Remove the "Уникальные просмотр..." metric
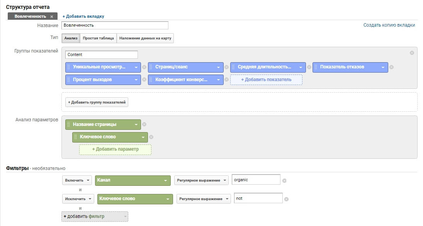Image resolution: width=423 pixels, height=226 pixels. [144, 67]
